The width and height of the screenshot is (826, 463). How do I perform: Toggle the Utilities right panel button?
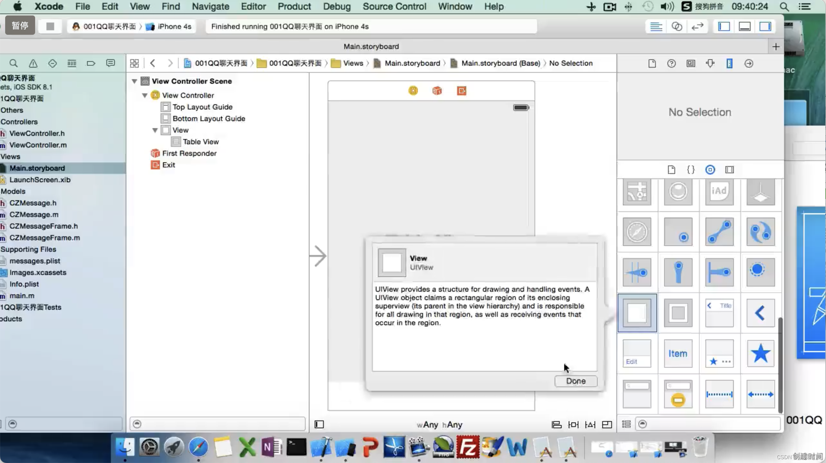coord(765,26)
